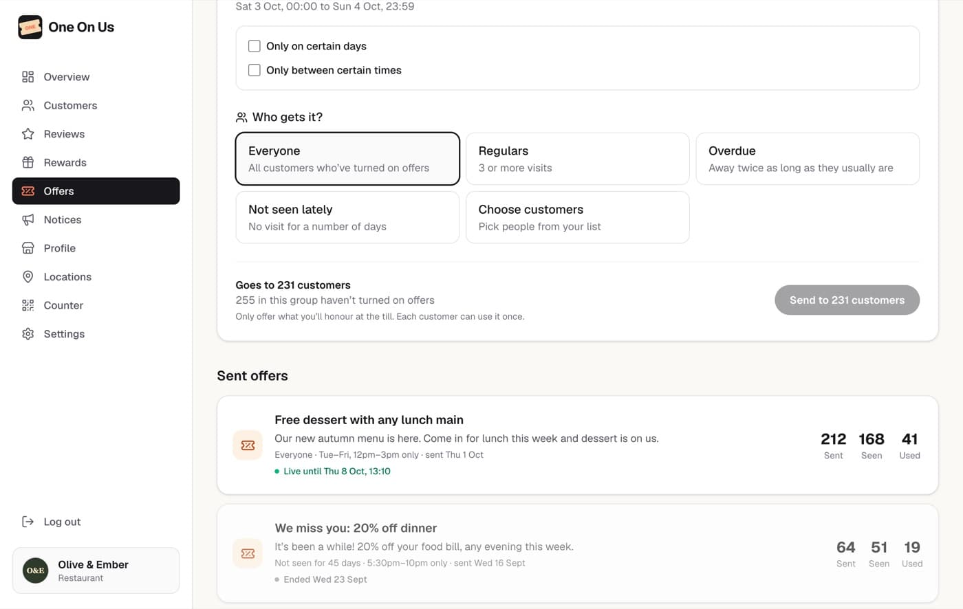Screen dimensions: 963x609
Task: Select the Not seen lately audience option
Action: pos(347,217)
